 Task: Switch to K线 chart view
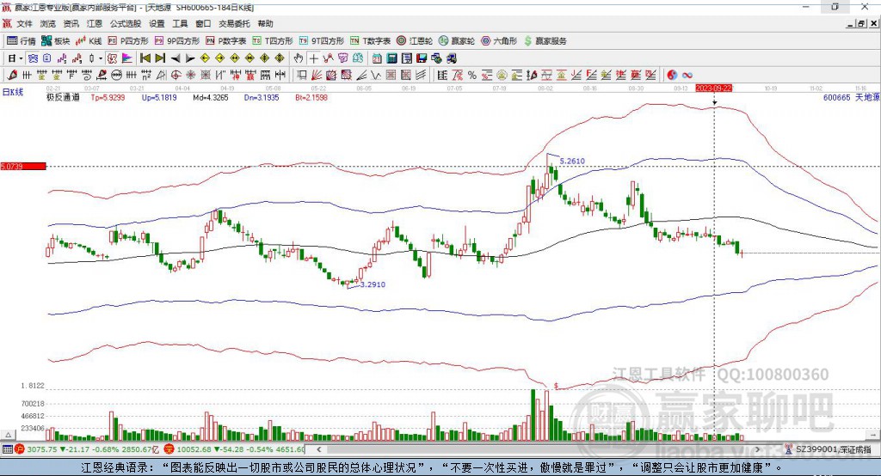[x=89, y=41]
